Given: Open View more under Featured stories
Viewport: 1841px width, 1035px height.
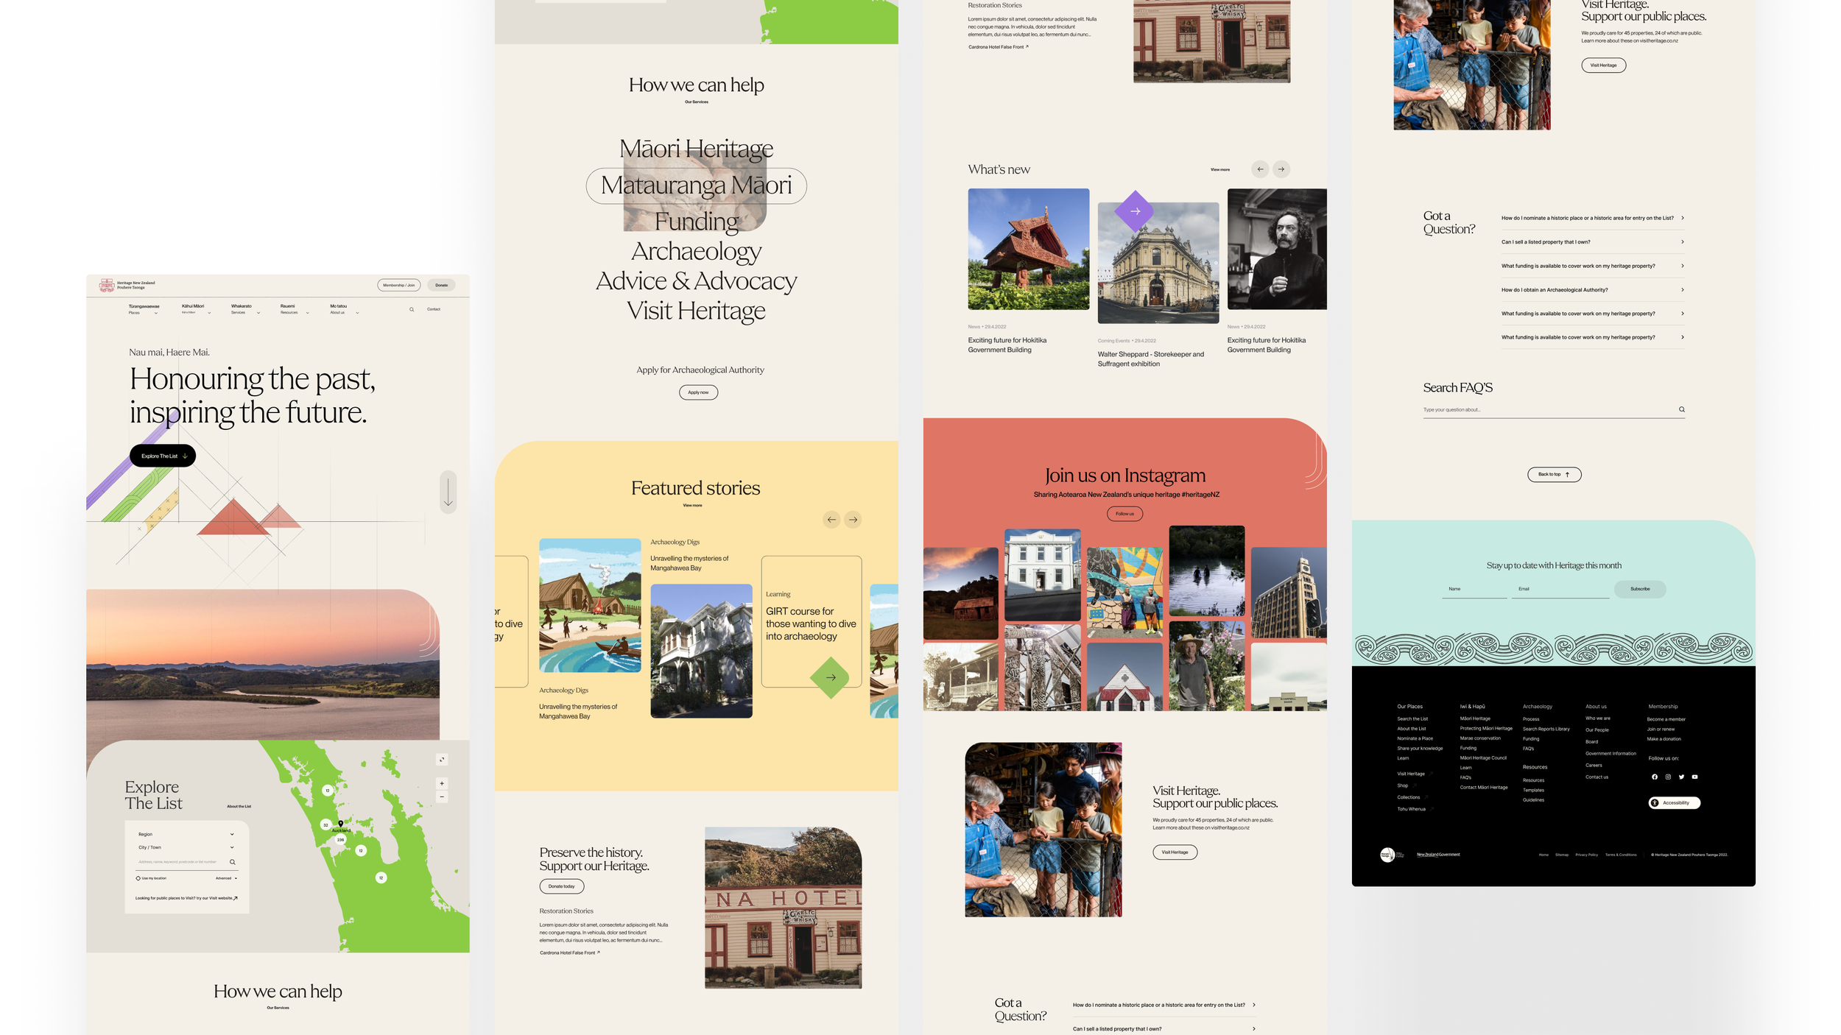Looking at the screenshot, I should 692,506.
